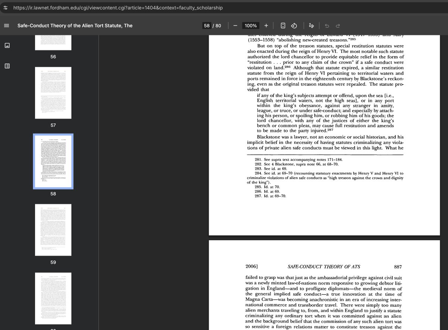Click the paragraph starting 'Blackstone was a lawyer'
Image resolution: width=448 pixels, height=330 pixels.
325,142
